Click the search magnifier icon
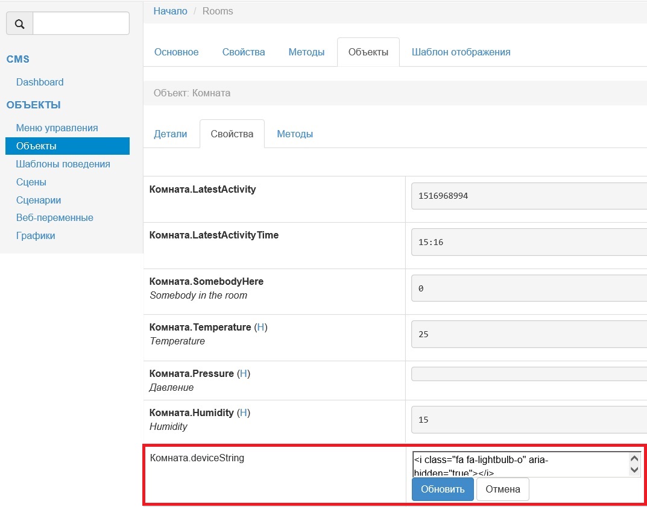 (19, 24)
